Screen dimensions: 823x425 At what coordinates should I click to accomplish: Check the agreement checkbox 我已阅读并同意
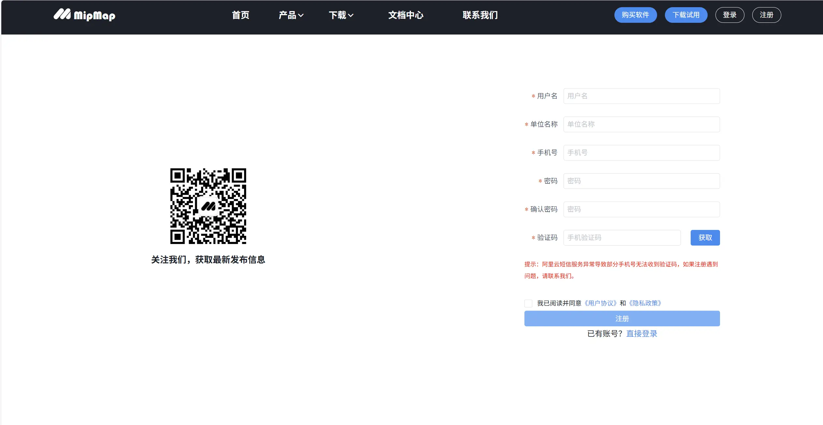pyautogui.click(x=528, y=304)
